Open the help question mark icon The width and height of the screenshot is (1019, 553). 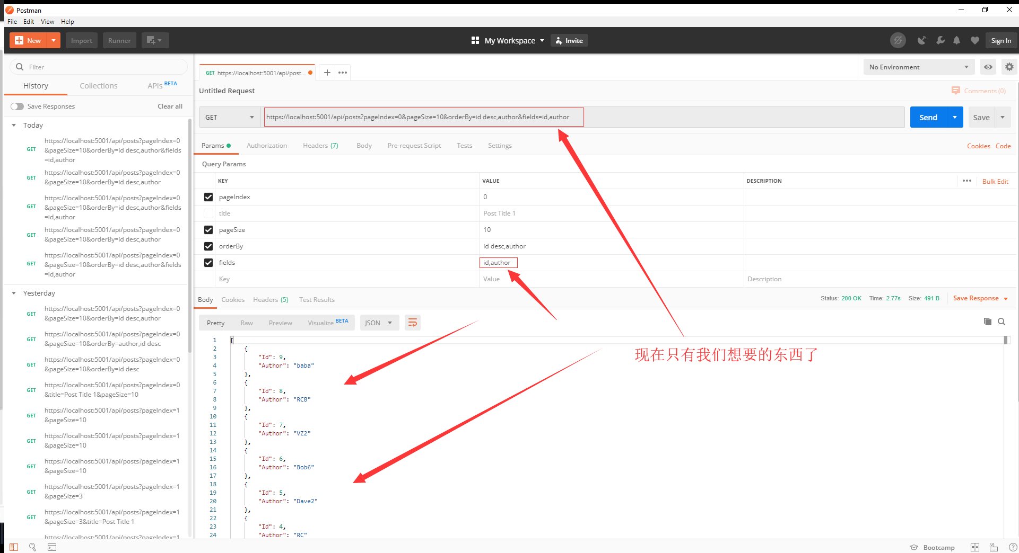(1013, 547)
